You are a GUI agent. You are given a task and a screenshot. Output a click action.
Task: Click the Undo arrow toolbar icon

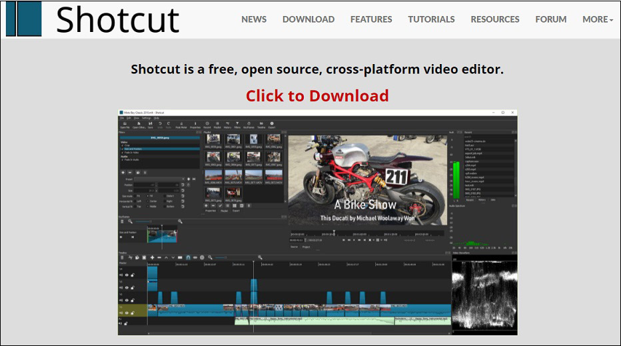click(x=160, y=125)
